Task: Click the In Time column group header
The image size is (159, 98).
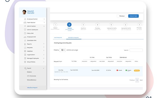Action: (x=92, y=57)
